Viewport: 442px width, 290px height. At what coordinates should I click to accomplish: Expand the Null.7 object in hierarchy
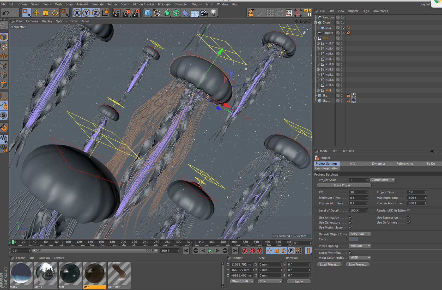[x=318, y=43]
